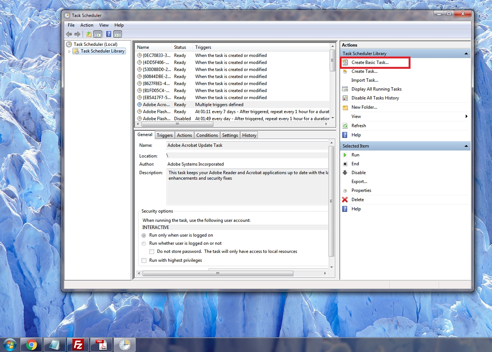Image resolution: width=492 pixels, height=352 pixels.
Task: Click the Up One Level folder icon
Action: tap(89, 34)
